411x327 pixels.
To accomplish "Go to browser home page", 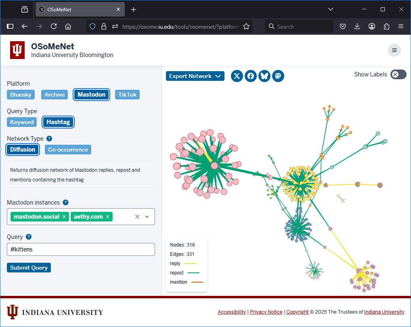I will click(68, 26).
